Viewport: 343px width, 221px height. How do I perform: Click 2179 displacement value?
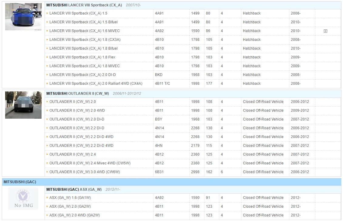[195, 145]
